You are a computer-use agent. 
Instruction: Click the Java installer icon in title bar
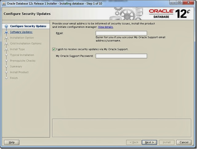click(x=4, y=3)
